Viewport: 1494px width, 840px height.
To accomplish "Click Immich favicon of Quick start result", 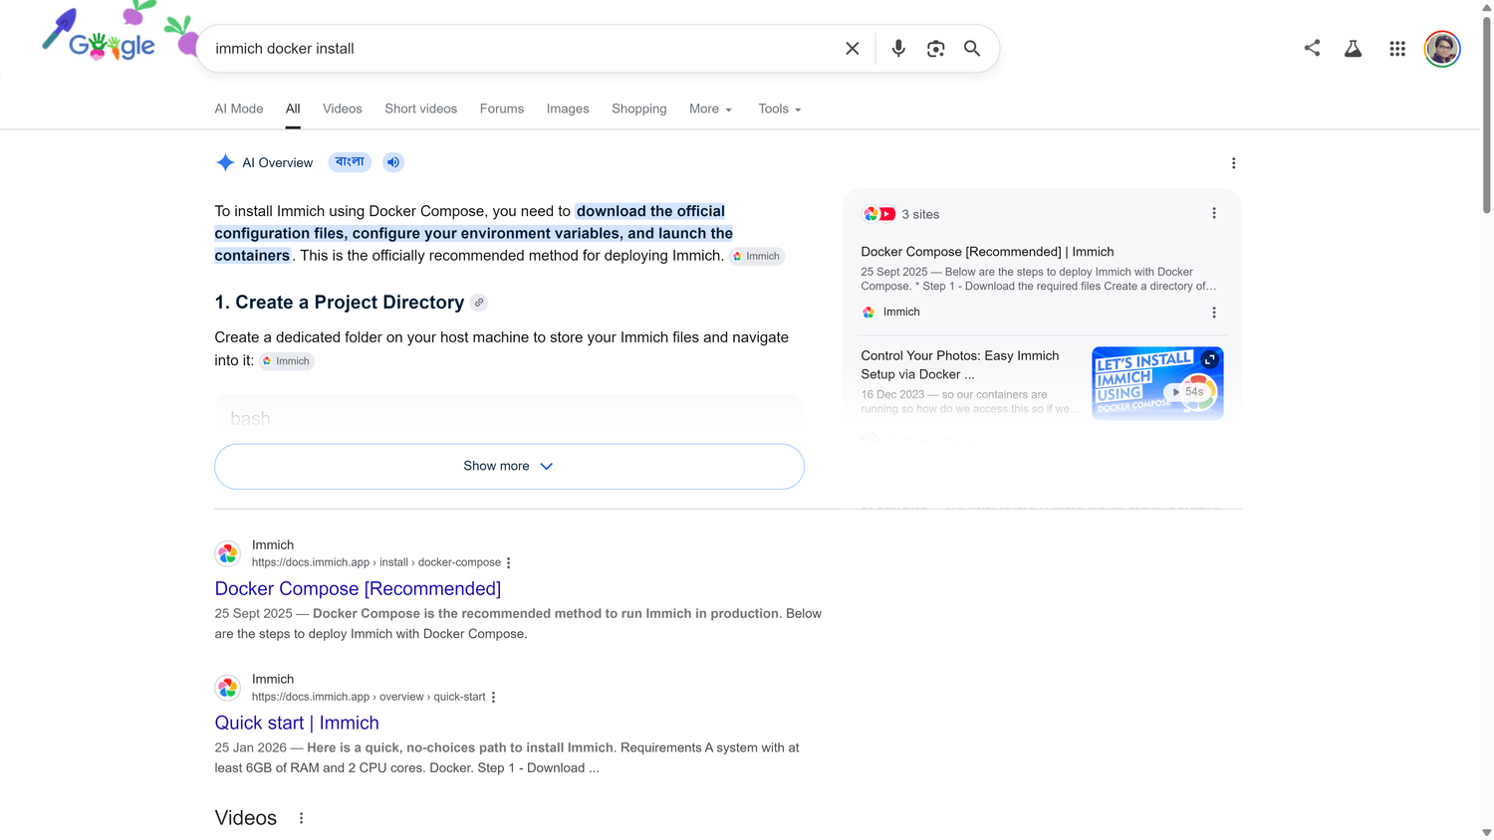I will pos(228,688).
